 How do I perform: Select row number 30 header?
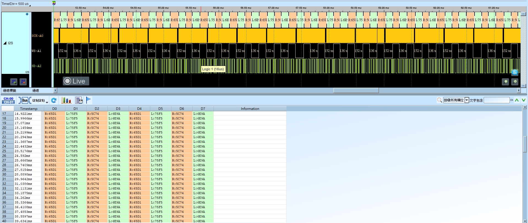pos(7,174)
